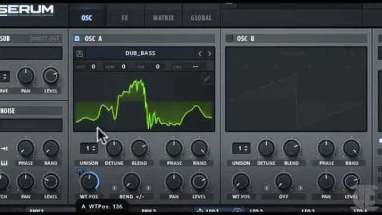The width and height of the screenshot is (382, 215).
Task: Toggle the SUB Direct Out button
Action: tap(45, 38)
